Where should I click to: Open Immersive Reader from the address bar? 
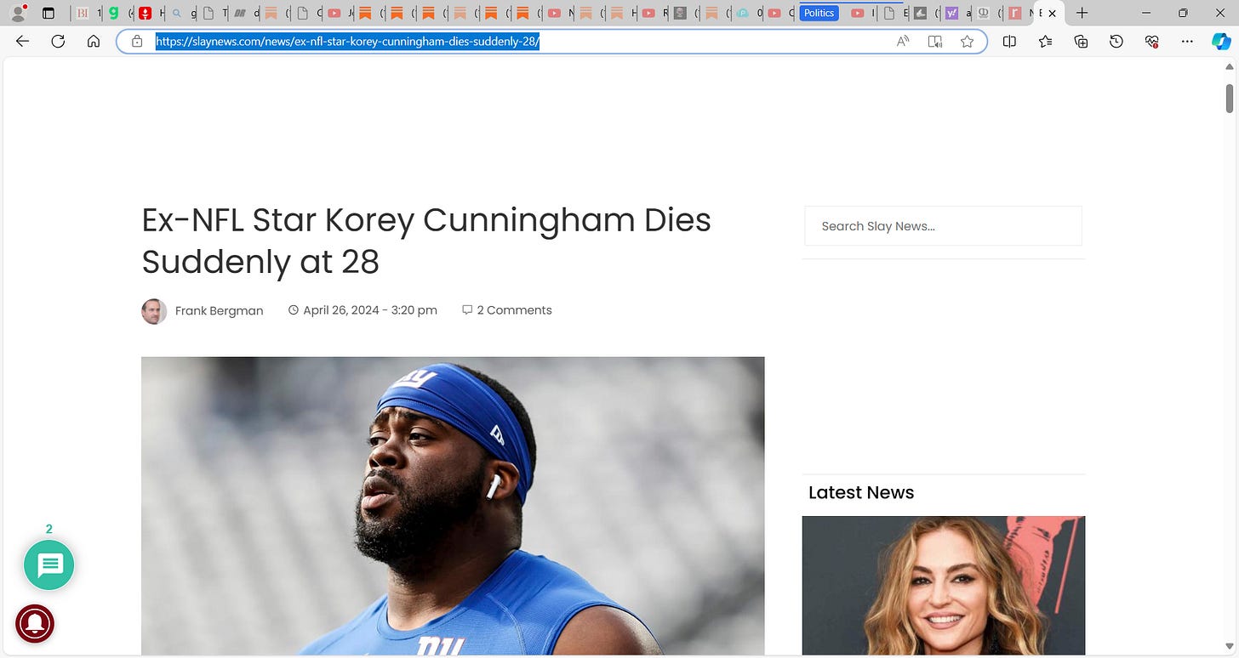[x=935, y=41]
